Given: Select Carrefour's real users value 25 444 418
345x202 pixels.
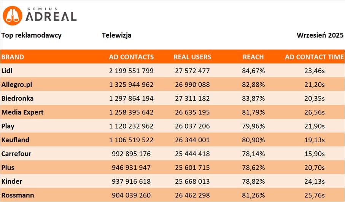Looking at the screenshot, I should [192, 154].
